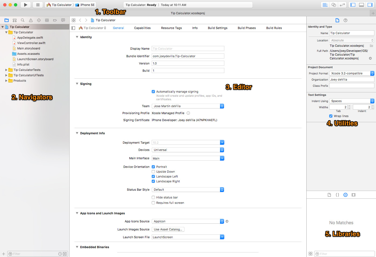Image resolution: width=376 pixels, height=257 pixels.
Task: Toggle the project and targets list sidebar
Action: (x=73, y=28)
